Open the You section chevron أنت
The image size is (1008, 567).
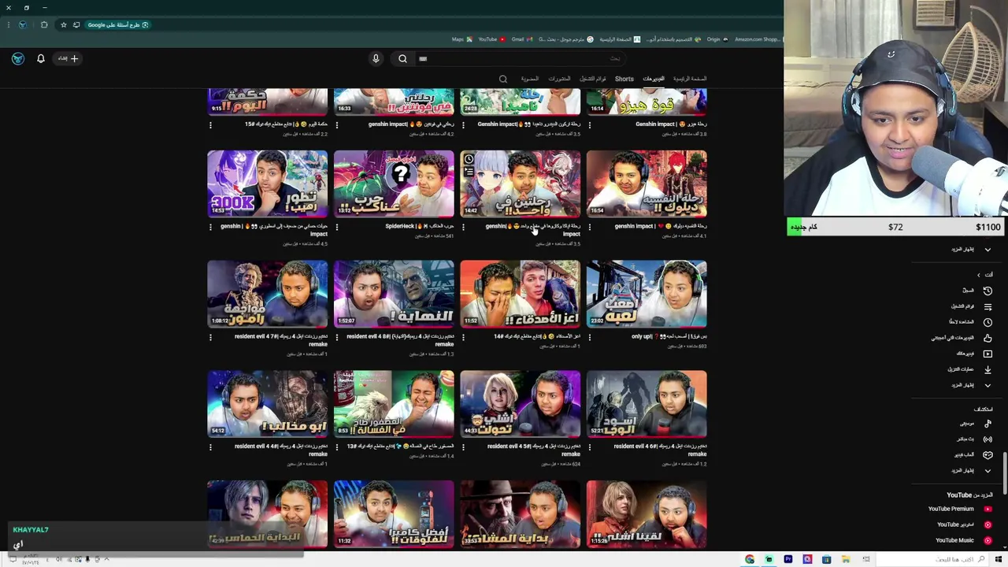pos(979,275)
